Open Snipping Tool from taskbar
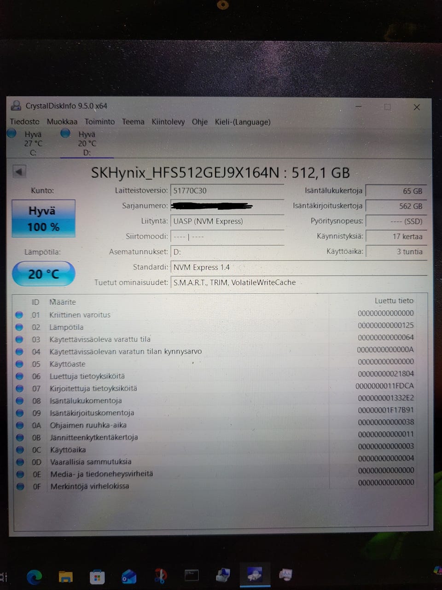The width and height of the screenshot is (442, 590). coord(160,576)
